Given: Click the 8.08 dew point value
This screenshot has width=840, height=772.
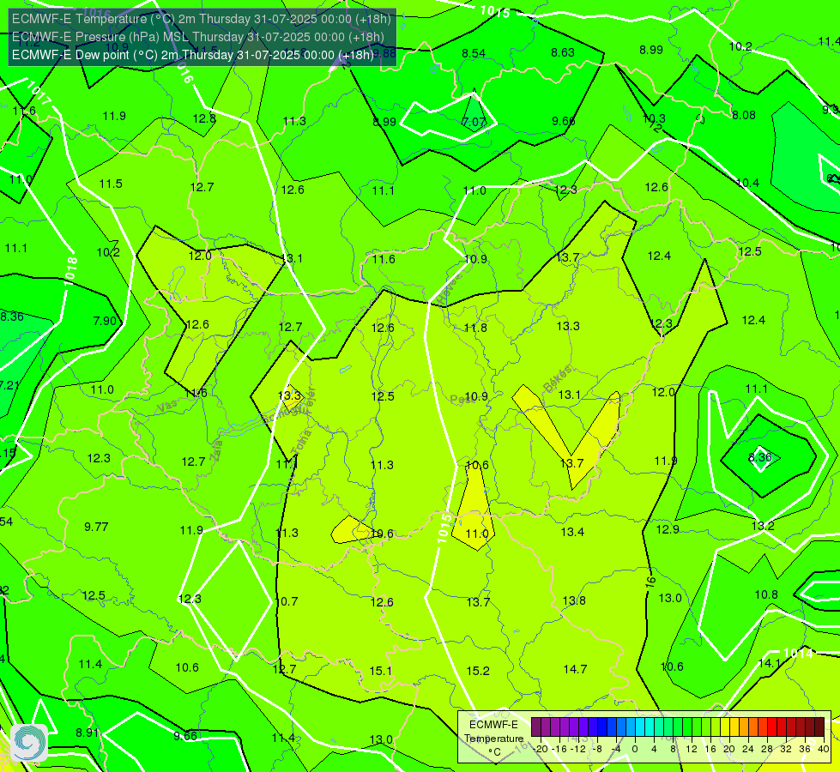Looking at the screenshot, I should [744, 115].
